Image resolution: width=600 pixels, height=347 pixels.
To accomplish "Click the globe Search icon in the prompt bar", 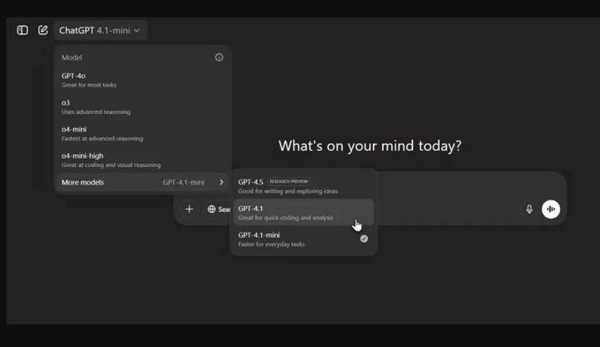I will tap(212, 209).
